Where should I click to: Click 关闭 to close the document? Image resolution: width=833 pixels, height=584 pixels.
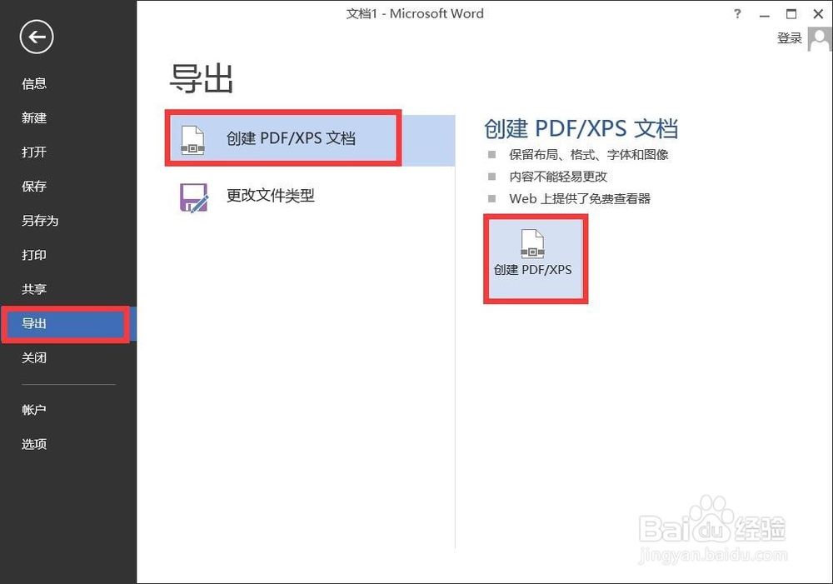point(34,357)
